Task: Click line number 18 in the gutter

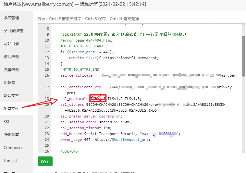Action: click(x=47, y=99)
